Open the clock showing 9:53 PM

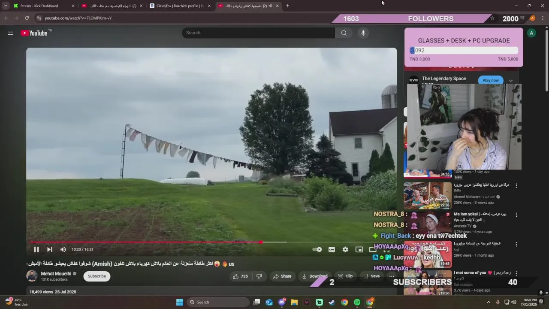(x=530, y=302)
